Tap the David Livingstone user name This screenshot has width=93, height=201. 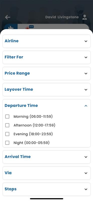click(62, 17)
